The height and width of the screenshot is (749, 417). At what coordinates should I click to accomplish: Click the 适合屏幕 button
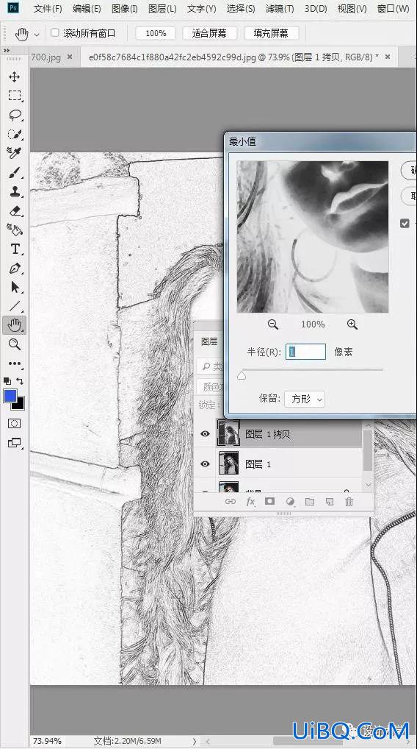(209, 33)
